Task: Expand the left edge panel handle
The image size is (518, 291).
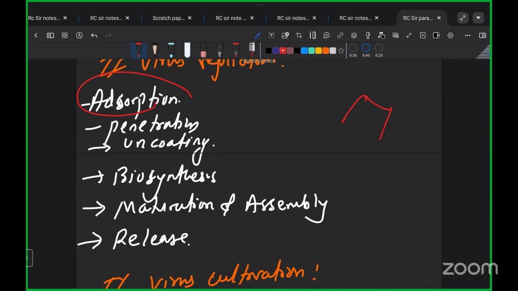Action: pos(29,258)
